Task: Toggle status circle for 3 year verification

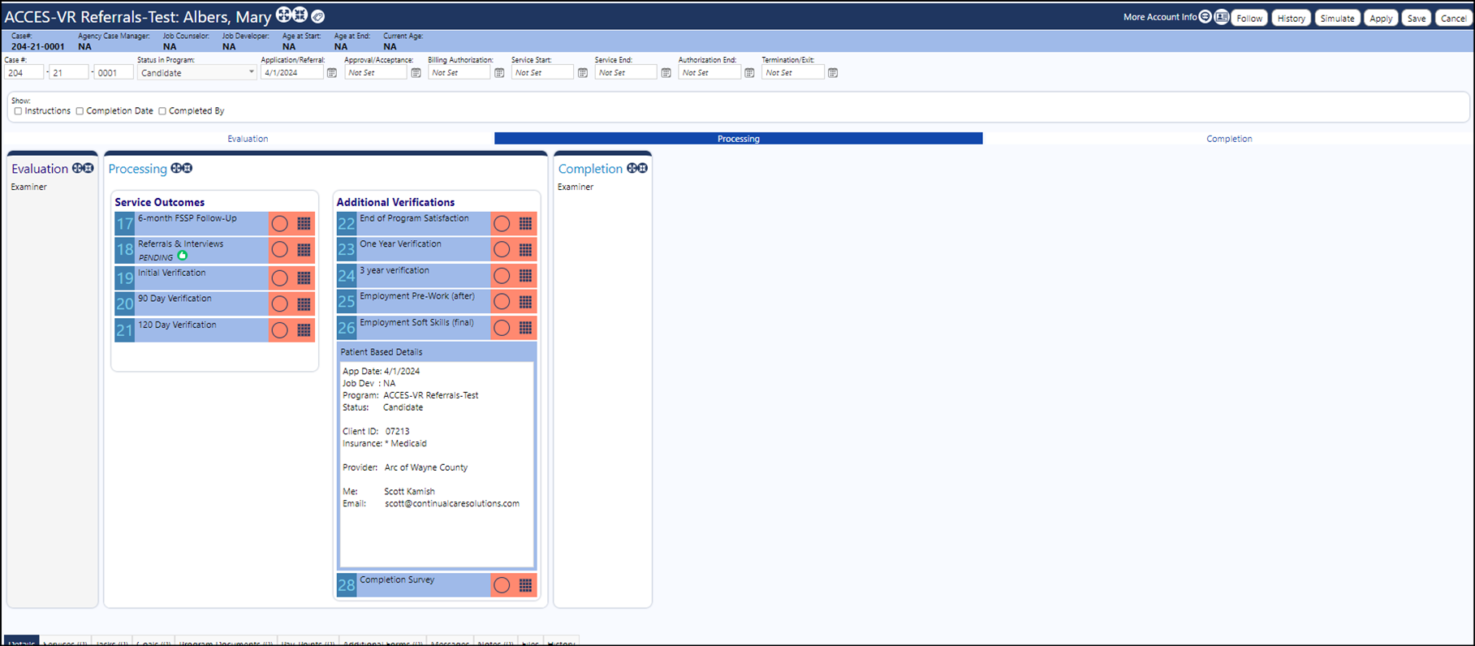Action: coord(502,276)
